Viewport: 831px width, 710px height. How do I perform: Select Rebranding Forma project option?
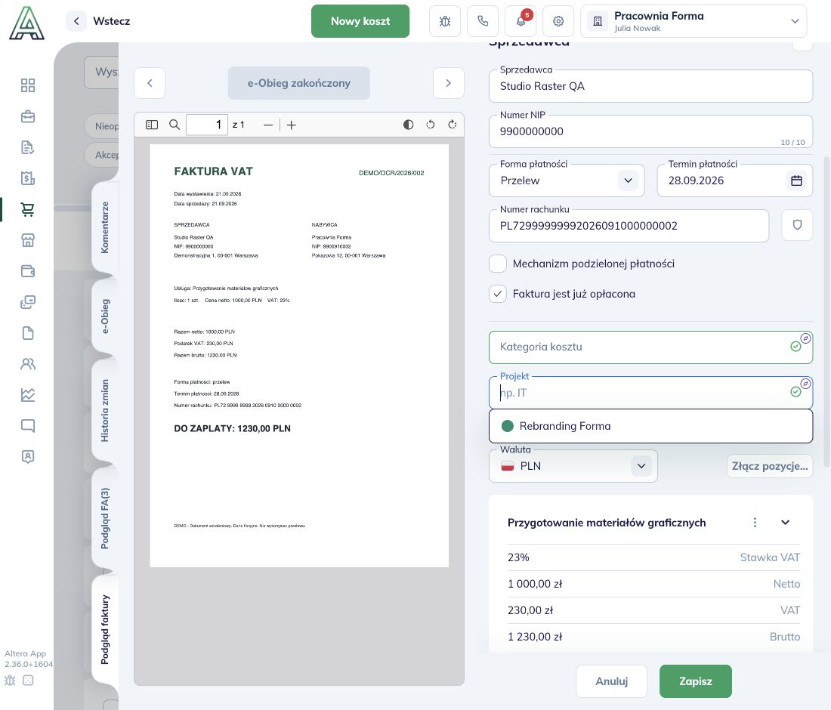tap(650, 426)
